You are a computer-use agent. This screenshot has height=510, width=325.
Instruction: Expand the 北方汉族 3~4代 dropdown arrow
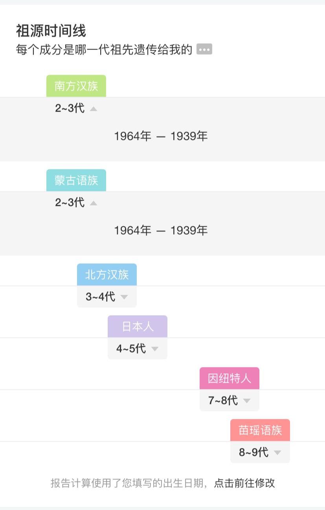124,297
